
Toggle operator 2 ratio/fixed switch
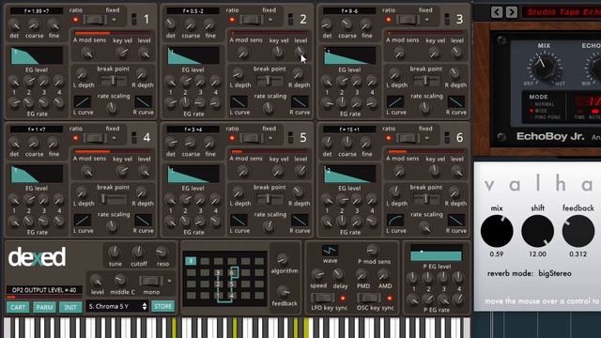point(251,20)
